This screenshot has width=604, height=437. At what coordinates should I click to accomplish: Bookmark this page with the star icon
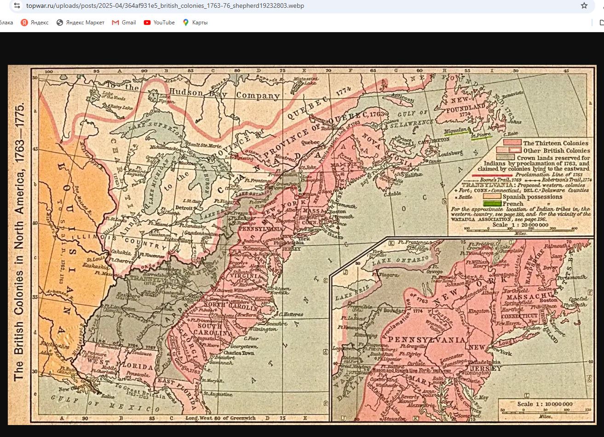[584, 6]
